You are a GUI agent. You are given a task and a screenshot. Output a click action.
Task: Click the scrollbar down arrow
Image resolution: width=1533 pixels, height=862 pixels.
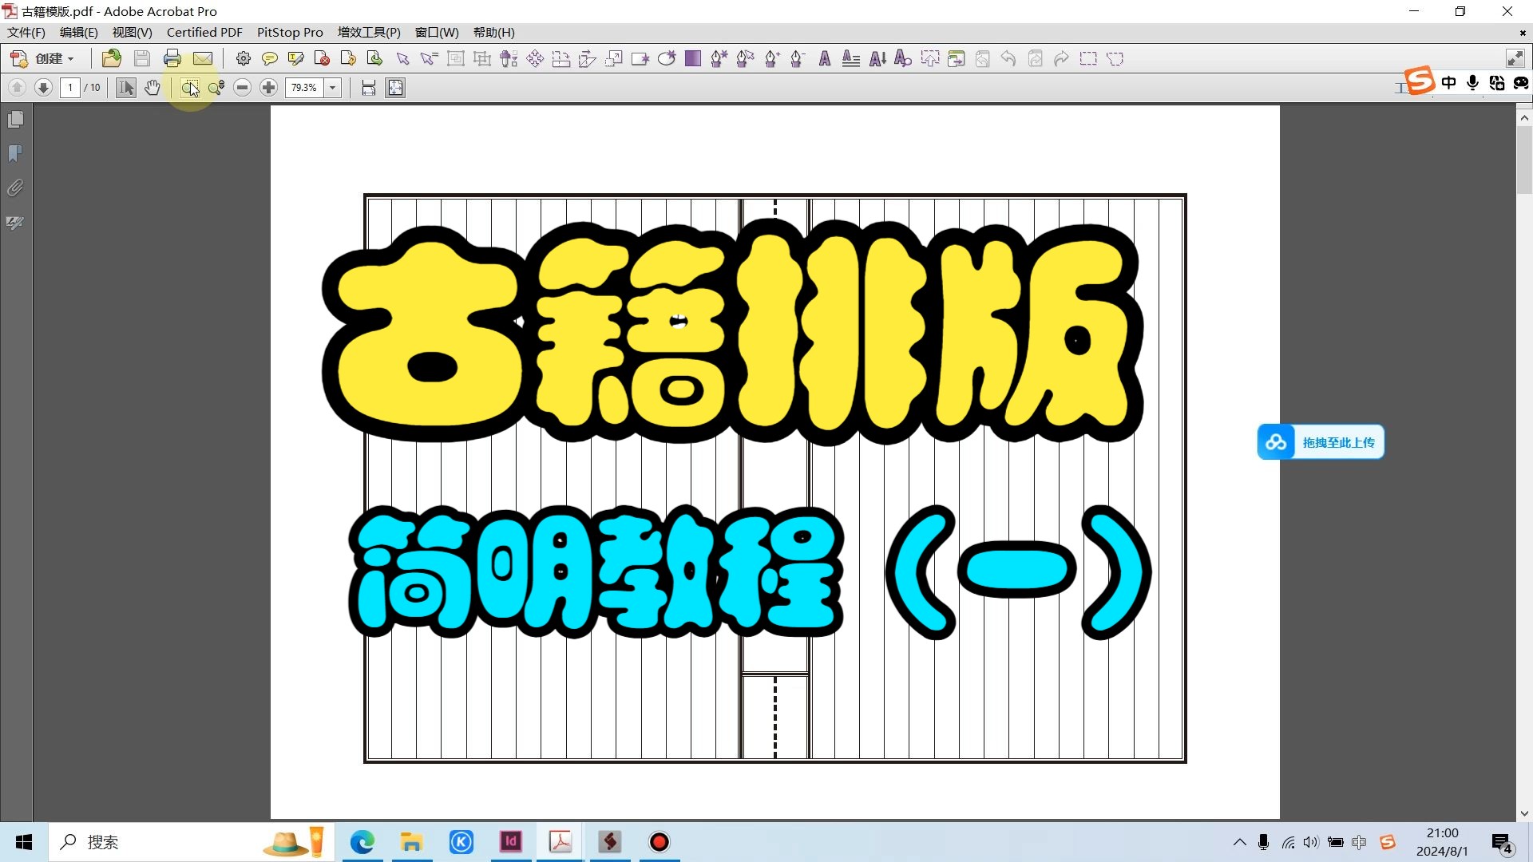click(x=1524, y=813)
